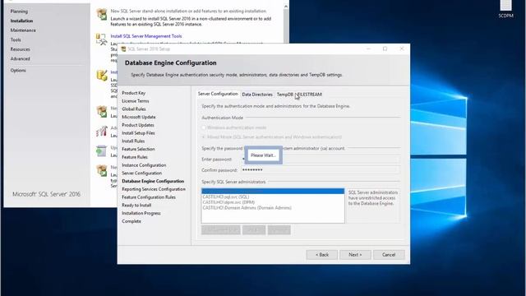The width and height of the screenshot is (526, 296).
Task: Open the SCDPM desktop icon
Action: (x=505, y=9)
